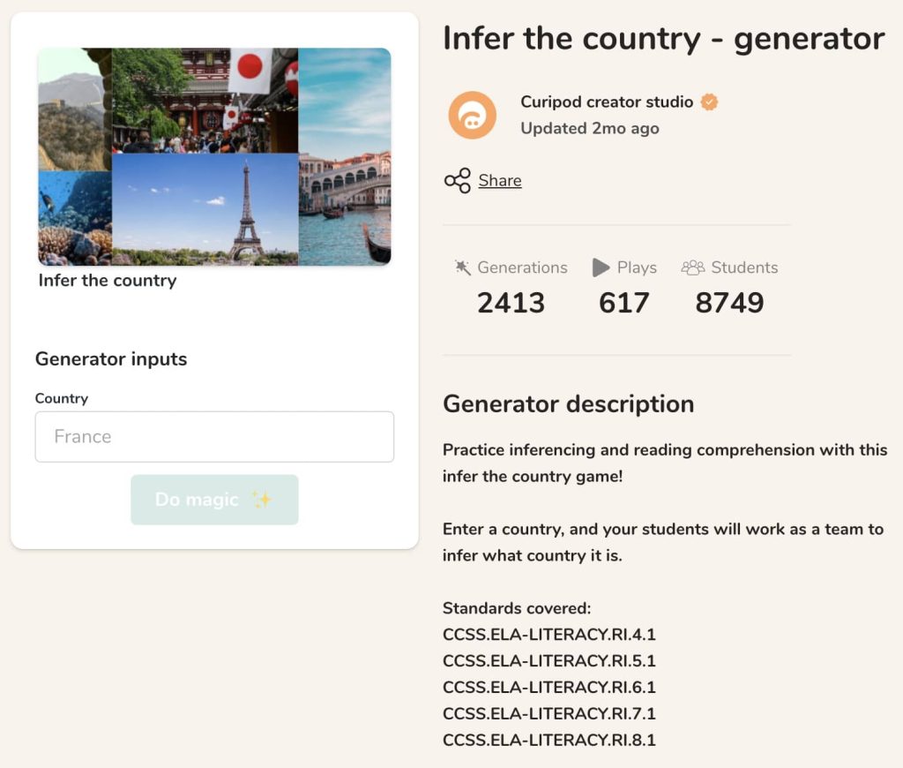903x768 pixels.
Task: Click the 'Standards covered:' label
Action: coord(517,608)
